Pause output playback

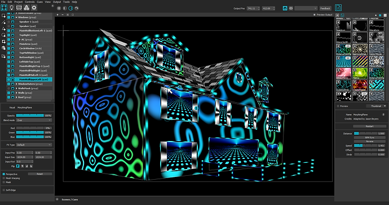[x=59, y=8]
